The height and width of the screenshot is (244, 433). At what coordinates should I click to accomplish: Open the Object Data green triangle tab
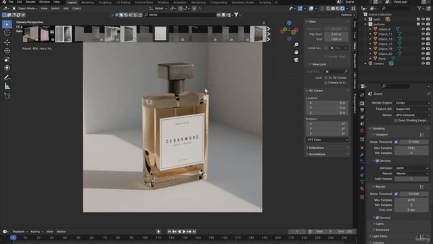tap(362, 182)
